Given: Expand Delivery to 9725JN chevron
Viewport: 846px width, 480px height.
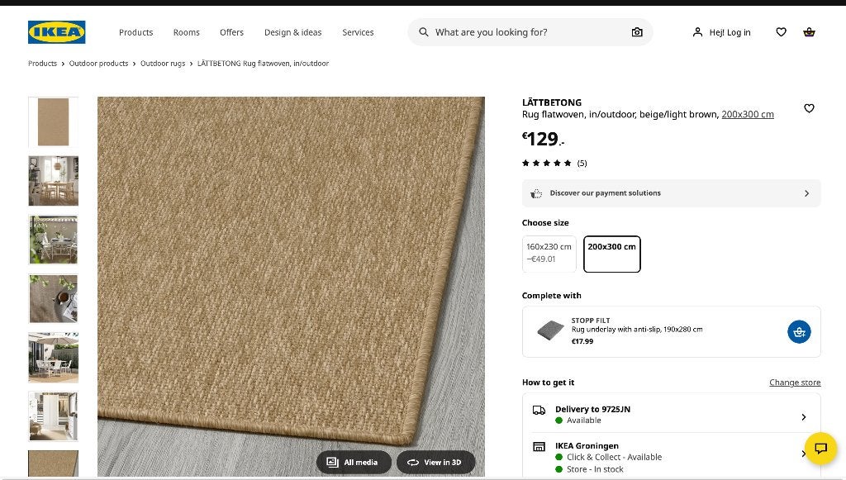Looking at the screenshot, I should pos(803,417).
